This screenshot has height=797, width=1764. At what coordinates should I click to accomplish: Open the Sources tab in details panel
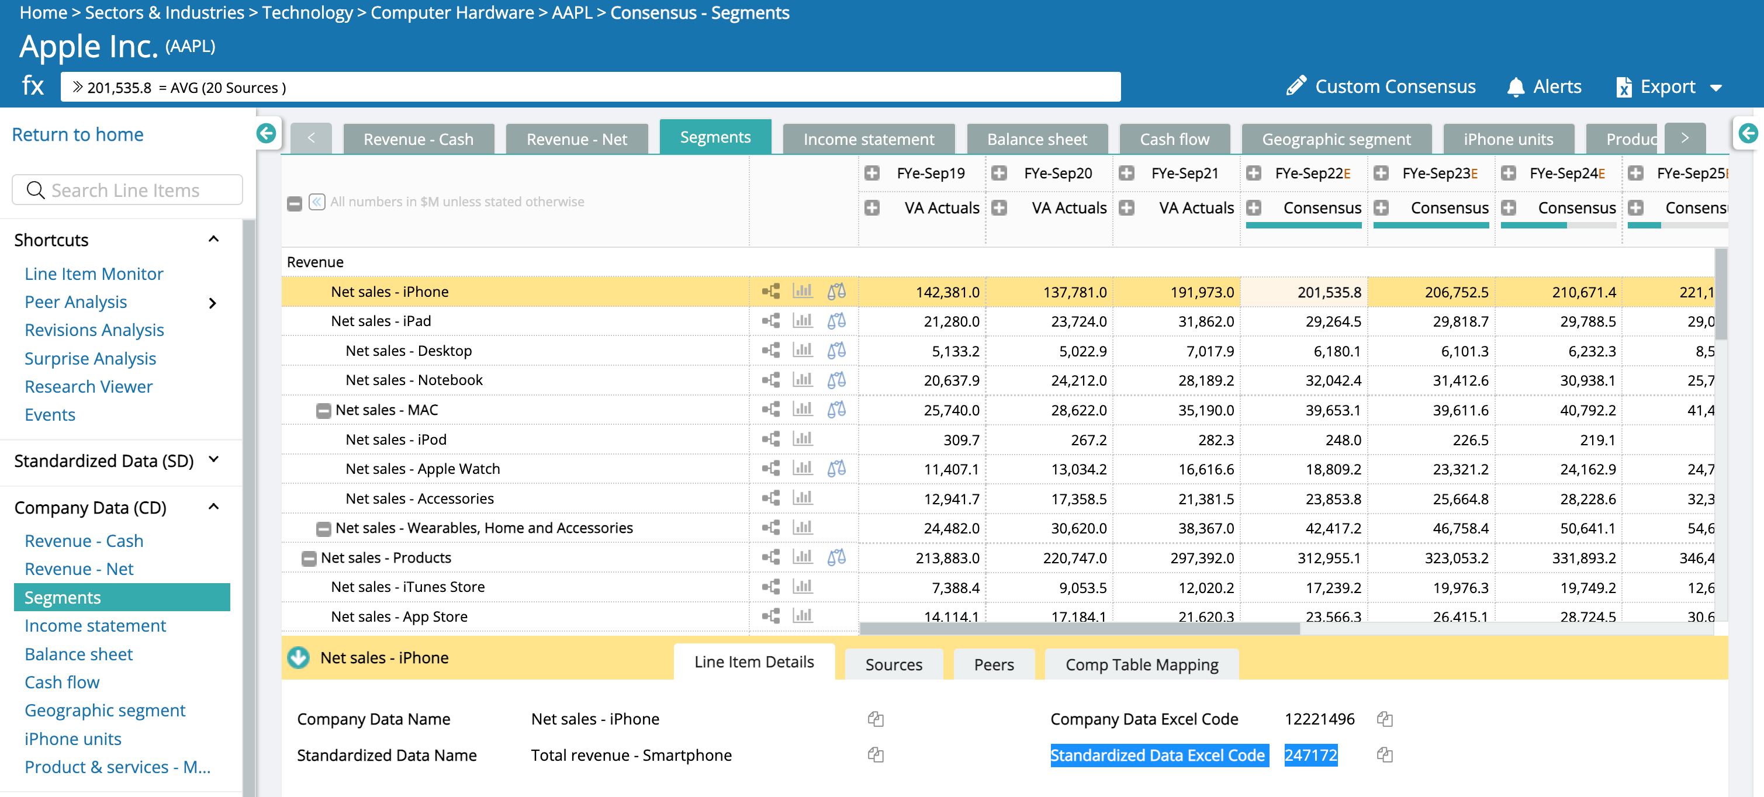(893, 664)
